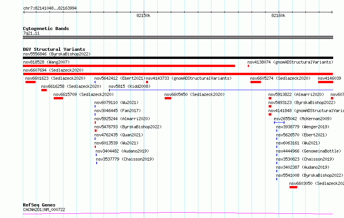Click the small red mark under nsv4143733
The image size is (344, 218).
point(147,82)
